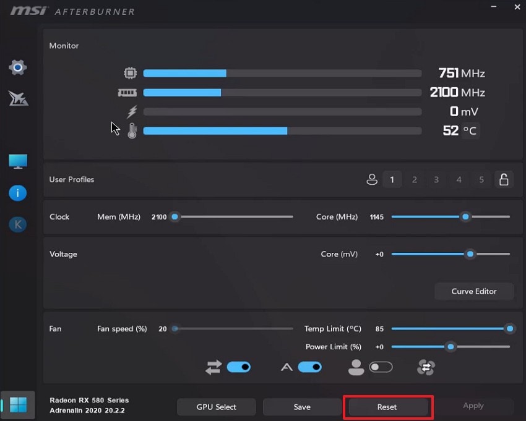
Task: Click the GPU core clock chip icon
Action: [x=130, y=73]
